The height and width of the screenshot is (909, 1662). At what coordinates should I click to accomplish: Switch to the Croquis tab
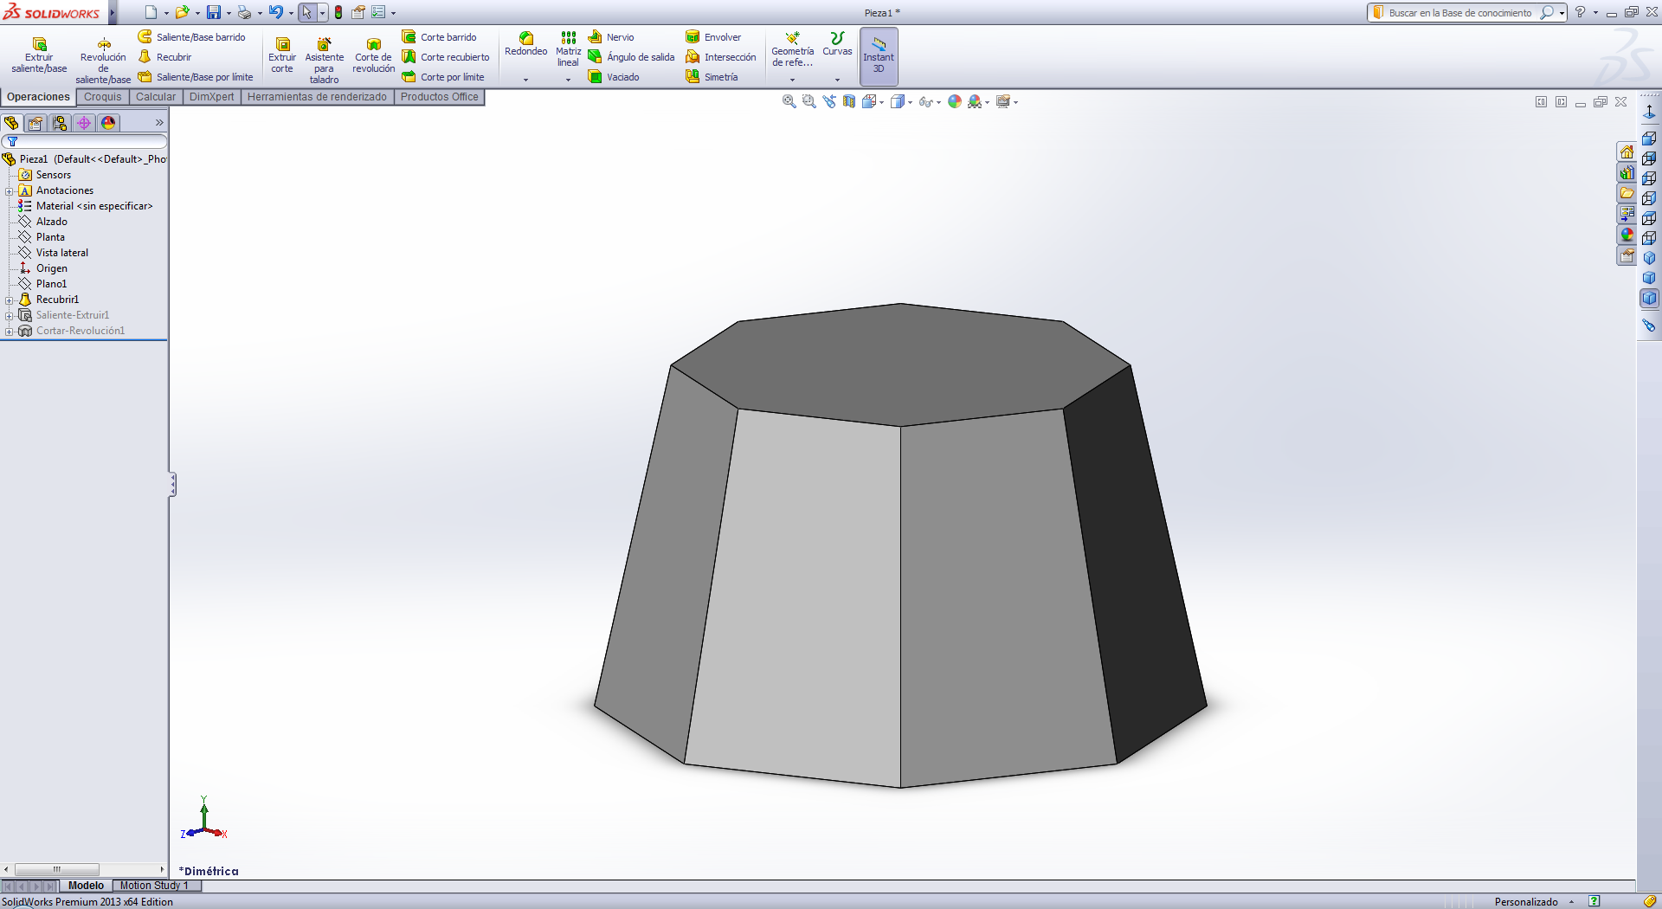(x=102, y=97)
